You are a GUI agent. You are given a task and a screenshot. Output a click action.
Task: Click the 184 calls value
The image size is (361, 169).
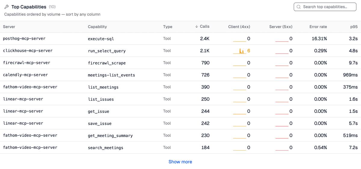point(205,147)
